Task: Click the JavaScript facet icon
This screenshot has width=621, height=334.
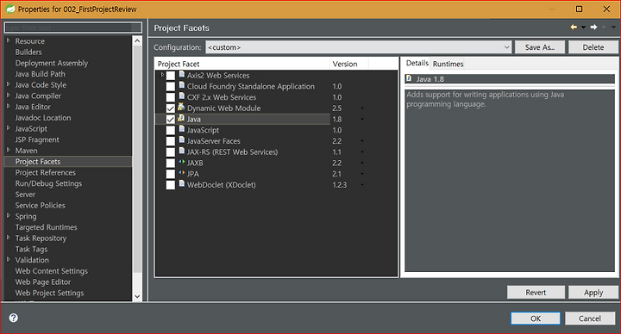Action: tap(182, 129)
